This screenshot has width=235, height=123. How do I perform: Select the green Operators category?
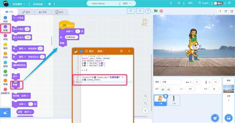tap(5, 73)
